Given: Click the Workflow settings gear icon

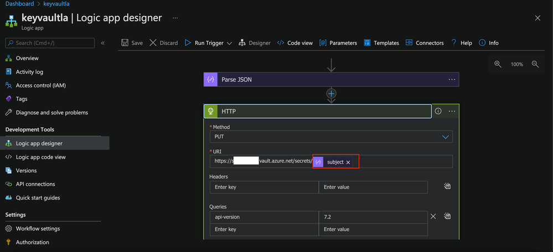Looking at the screenshot, I should coord(9,228).
